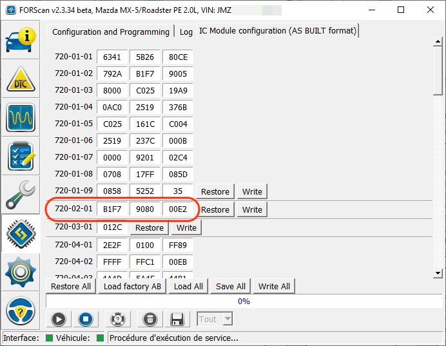Click the Interface green status indicator
The width and height of the screenshot is (446, 346).
click(x=49, y=338)
